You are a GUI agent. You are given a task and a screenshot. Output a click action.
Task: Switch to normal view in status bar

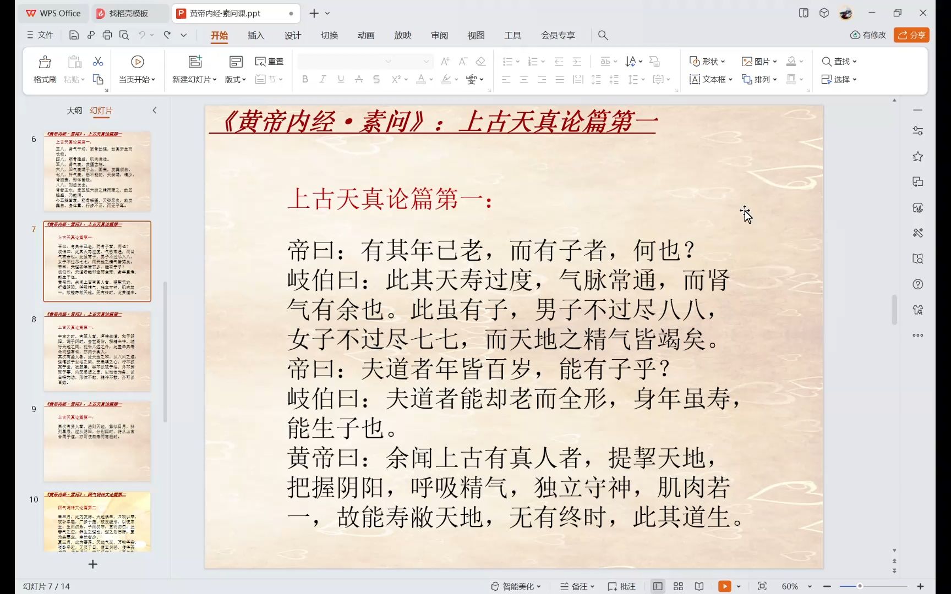658,586
